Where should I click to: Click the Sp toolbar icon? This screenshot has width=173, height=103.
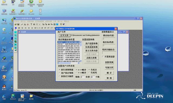tap(43, 24)
